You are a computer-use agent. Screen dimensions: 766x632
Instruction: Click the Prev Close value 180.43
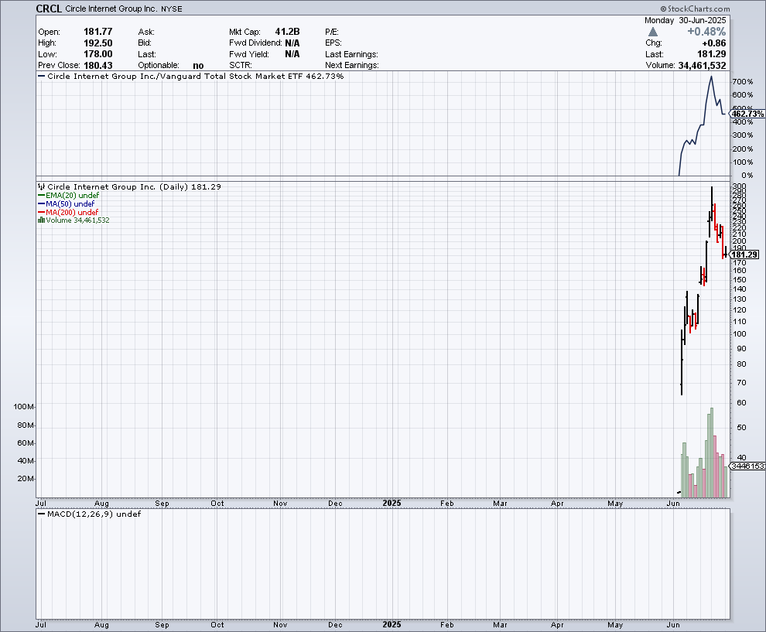(x=97, y=66)
